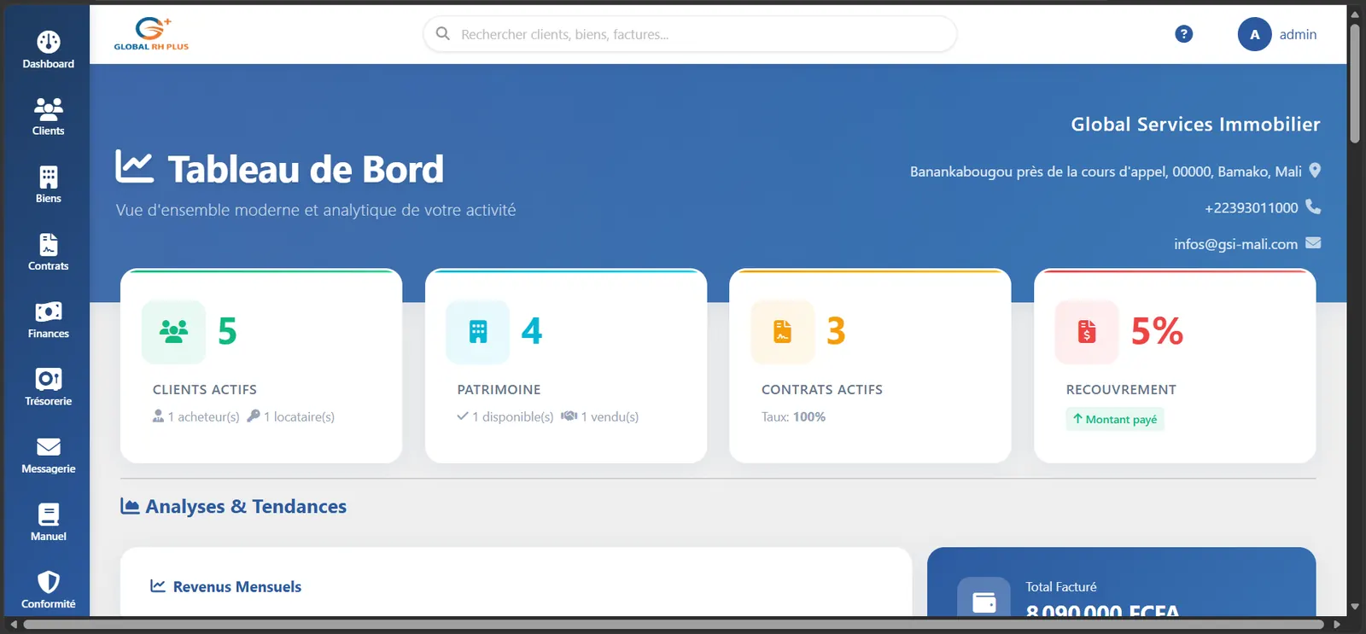Click in the search clients, biens, factures field
The image size is (1366, 634).
pyautogui.click(x=690, y=34)
